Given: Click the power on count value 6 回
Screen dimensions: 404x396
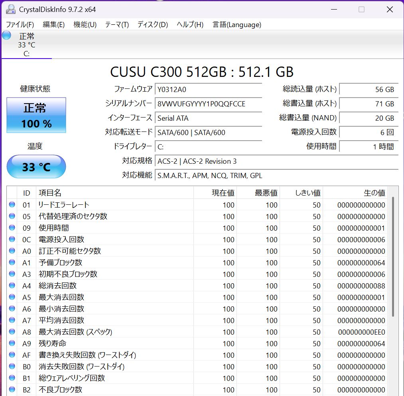Looking at the screenshot, I should click(x=369, y=133).
